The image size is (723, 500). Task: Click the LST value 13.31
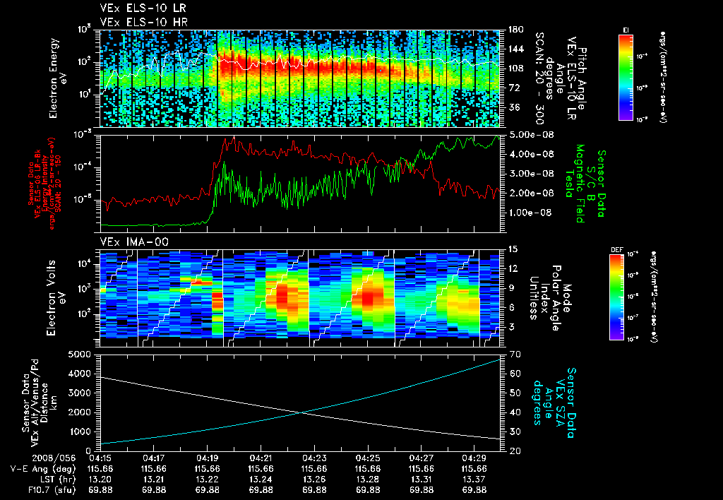pyautogui.click(x=421, y=480)
